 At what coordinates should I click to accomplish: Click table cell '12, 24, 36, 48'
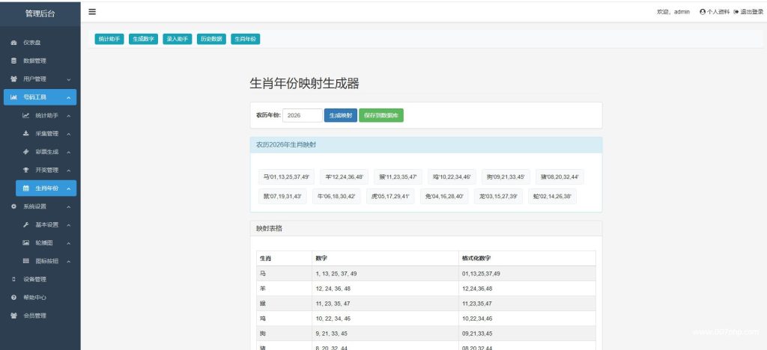tap(386, 289)
